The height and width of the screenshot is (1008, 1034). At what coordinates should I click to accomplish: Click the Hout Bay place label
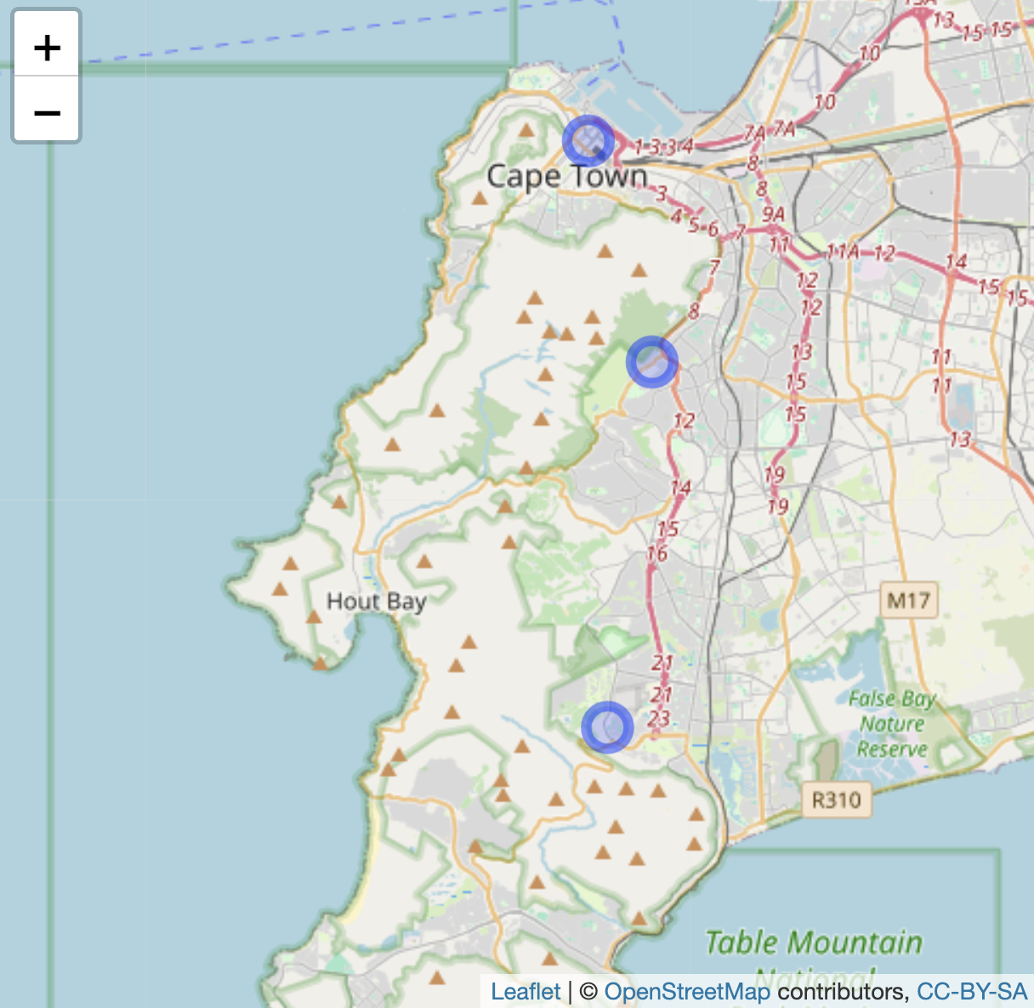coord(377,602)
